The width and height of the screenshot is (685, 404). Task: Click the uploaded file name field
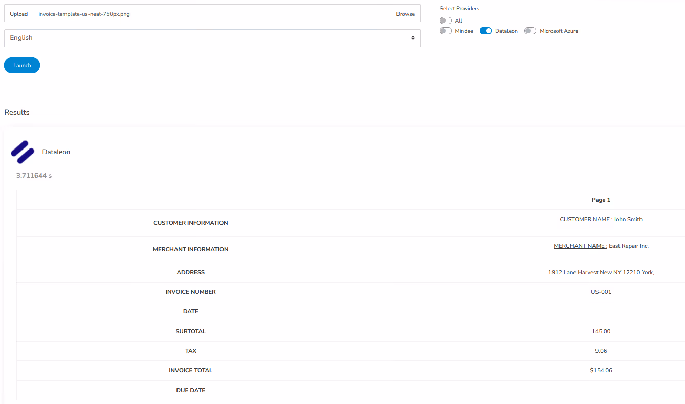coord(212,14)
